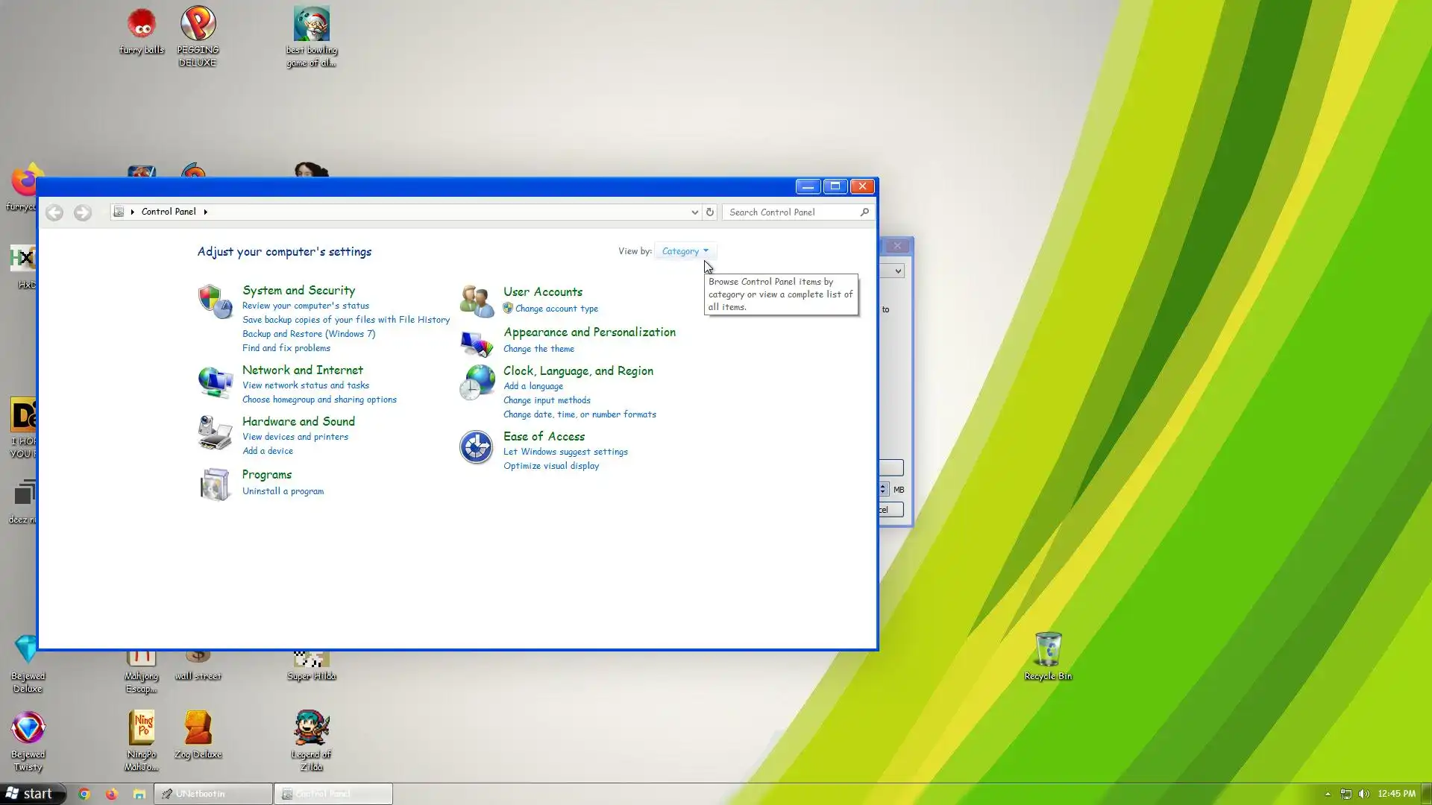Image resolution: width=1432 pixels, height=805 pixels.
Task: Open the Appearance and Personalization icon
Action: point(477,344)
